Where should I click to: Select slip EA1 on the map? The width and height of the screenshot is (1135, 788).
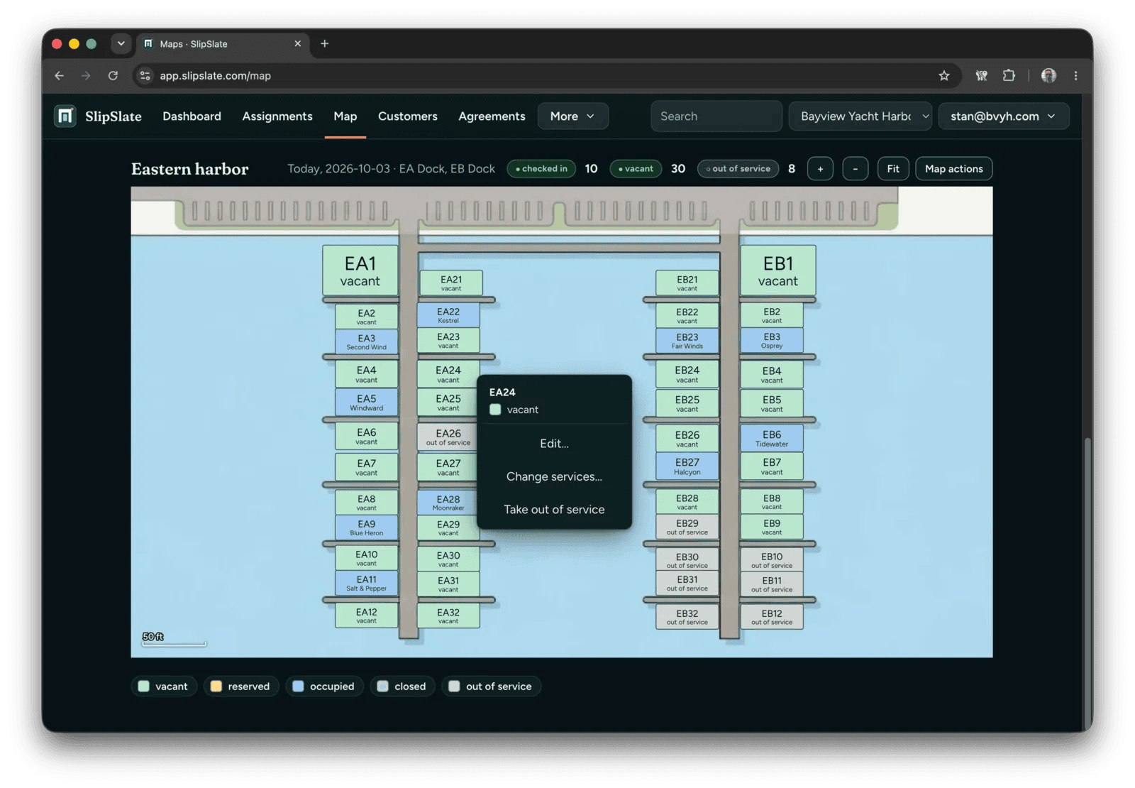[360, 270]
